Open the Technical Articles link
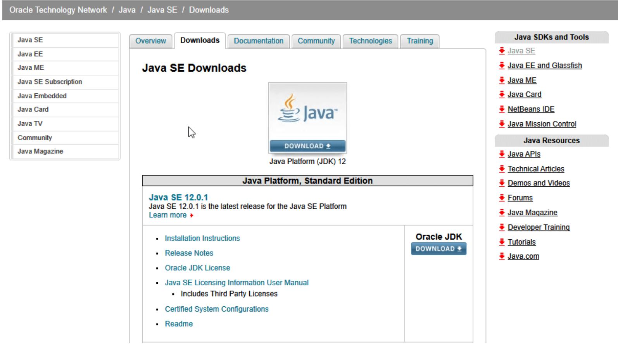Image resolution: width=618 pixels, height=345 pixels. pyautogui.click(x=536, y=169)
